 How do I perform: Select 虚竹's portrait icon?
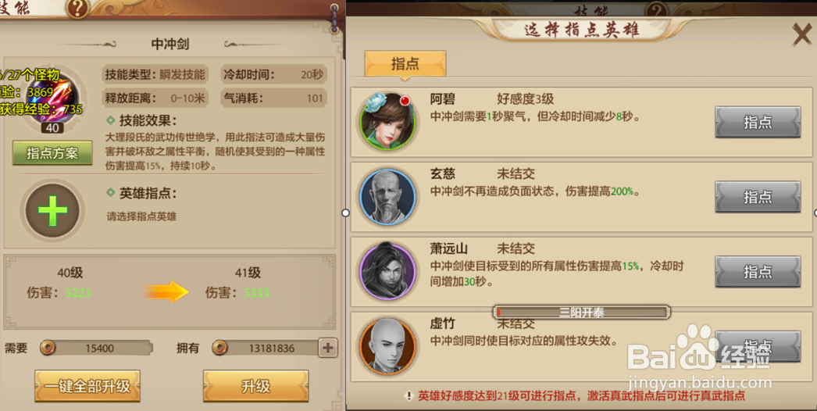point(387,346)
